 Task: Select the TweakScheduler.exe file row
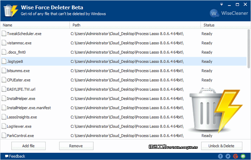click(124, 34)
